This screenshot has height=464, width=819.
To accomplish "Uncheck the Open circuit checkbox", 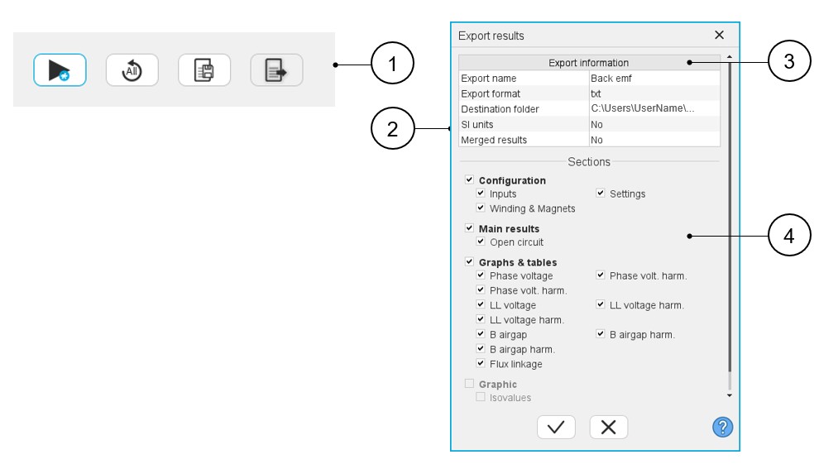I will coord(481,242).
